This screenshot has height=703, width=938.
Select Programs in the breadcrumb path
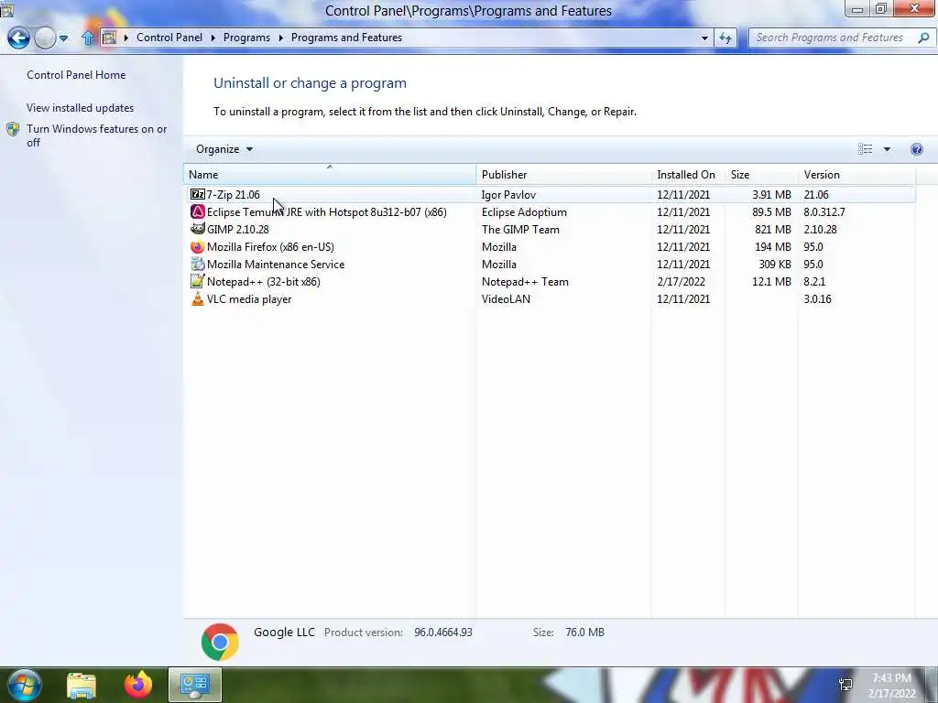(246, 38)
